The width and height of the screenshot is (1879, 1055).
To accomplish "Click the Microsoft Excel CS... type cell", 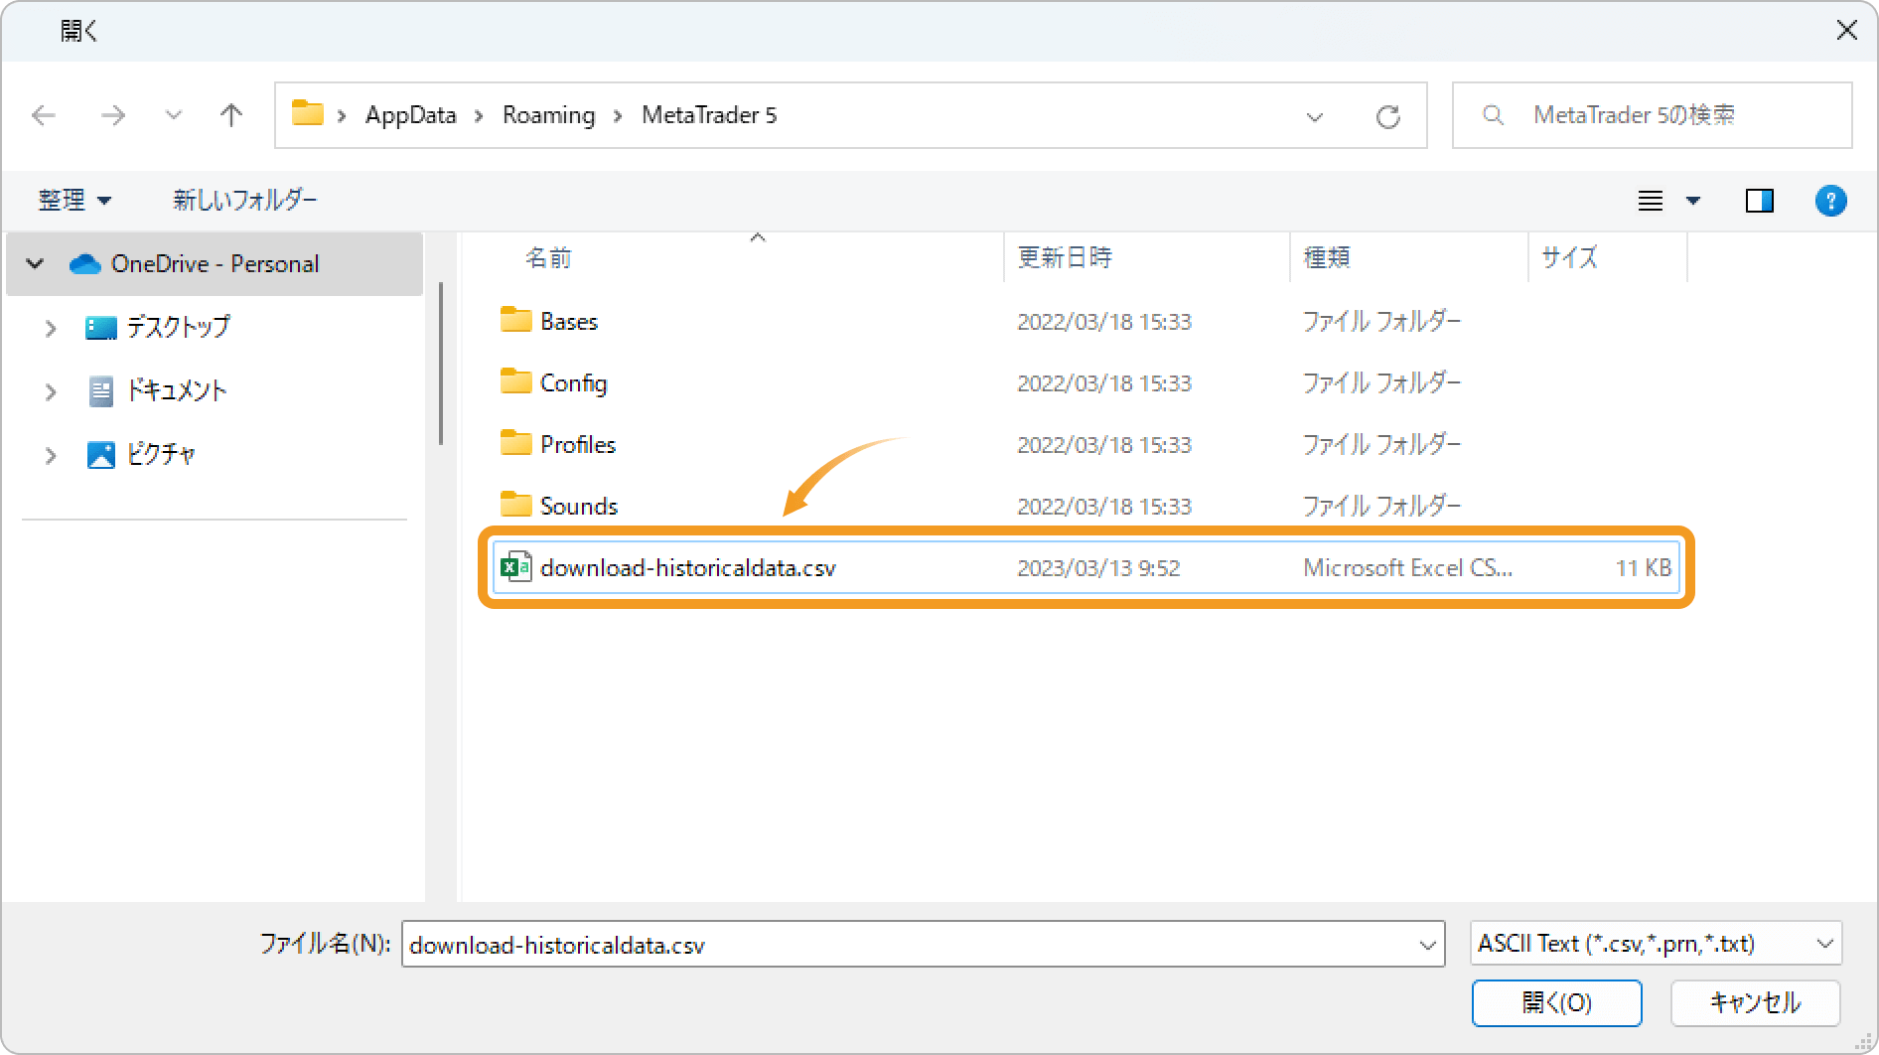I will 1407,568.
